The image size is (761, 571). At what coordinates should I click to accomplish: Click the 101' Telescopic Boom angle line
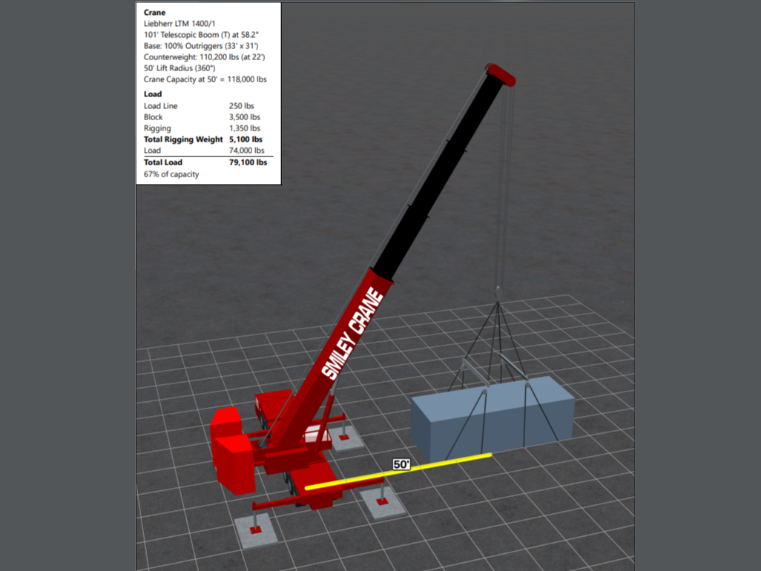click(200, 35)
